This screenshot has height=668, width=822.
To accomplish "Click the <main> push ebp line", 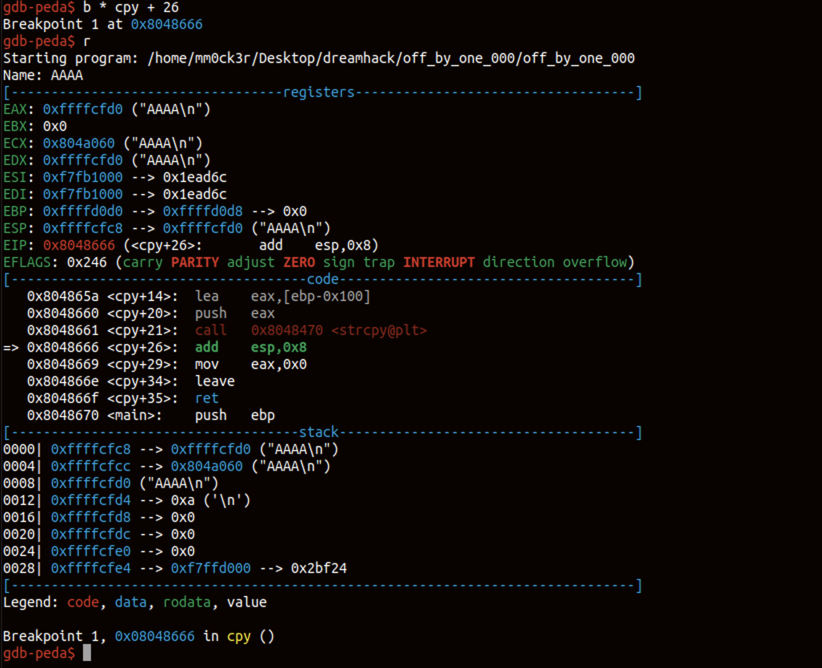I will pos(150,415).
